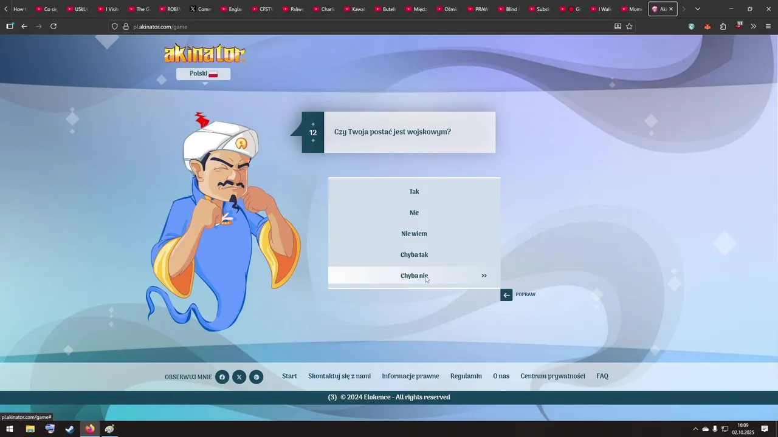Switch to the 'Co się' tab
The image size is (778, 437).
click(47, 9)
